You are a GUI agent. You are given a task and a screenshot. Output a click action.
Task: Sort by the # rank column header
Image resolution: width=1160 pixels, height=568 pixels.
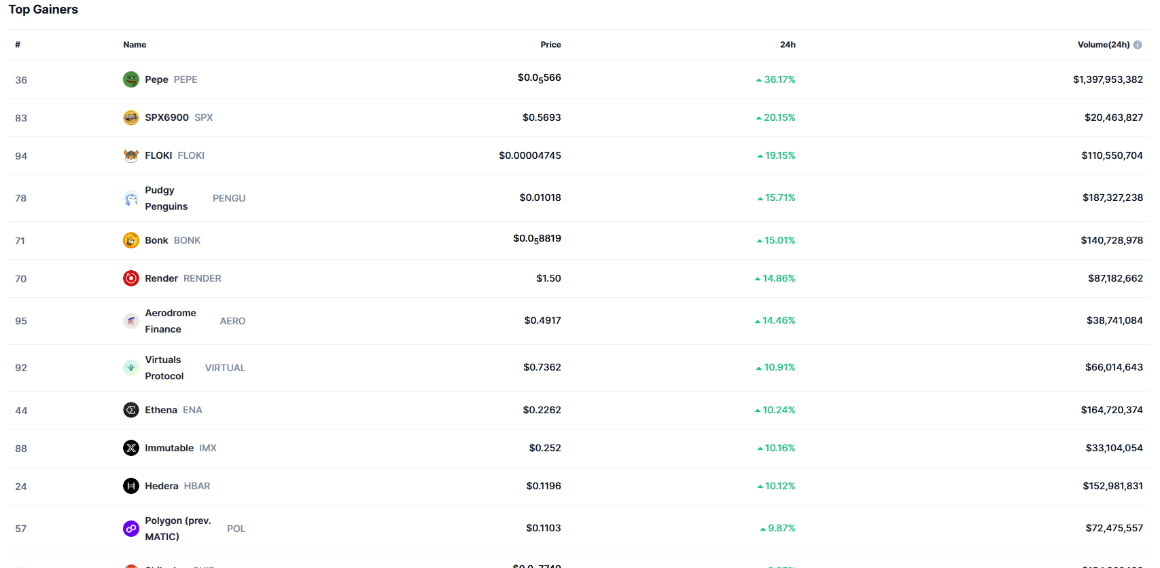coord(18,45)
